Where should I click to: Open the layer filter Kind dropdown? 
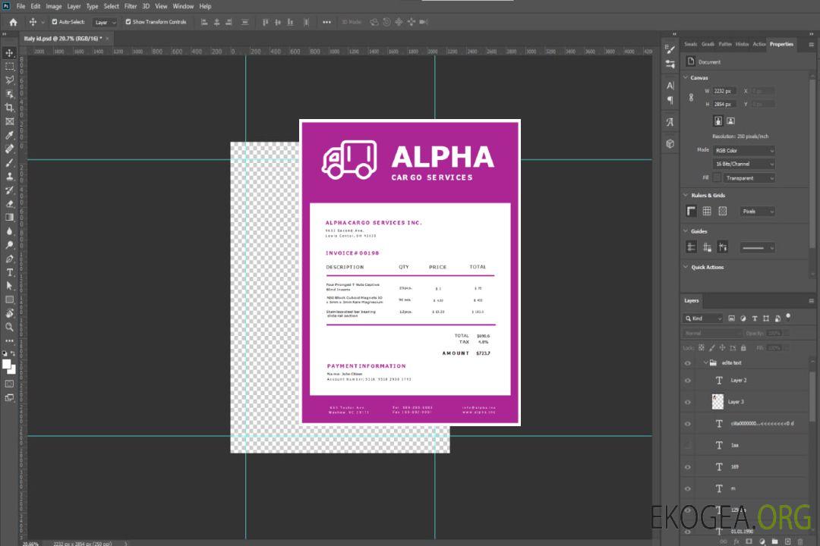tap(703, 318)
